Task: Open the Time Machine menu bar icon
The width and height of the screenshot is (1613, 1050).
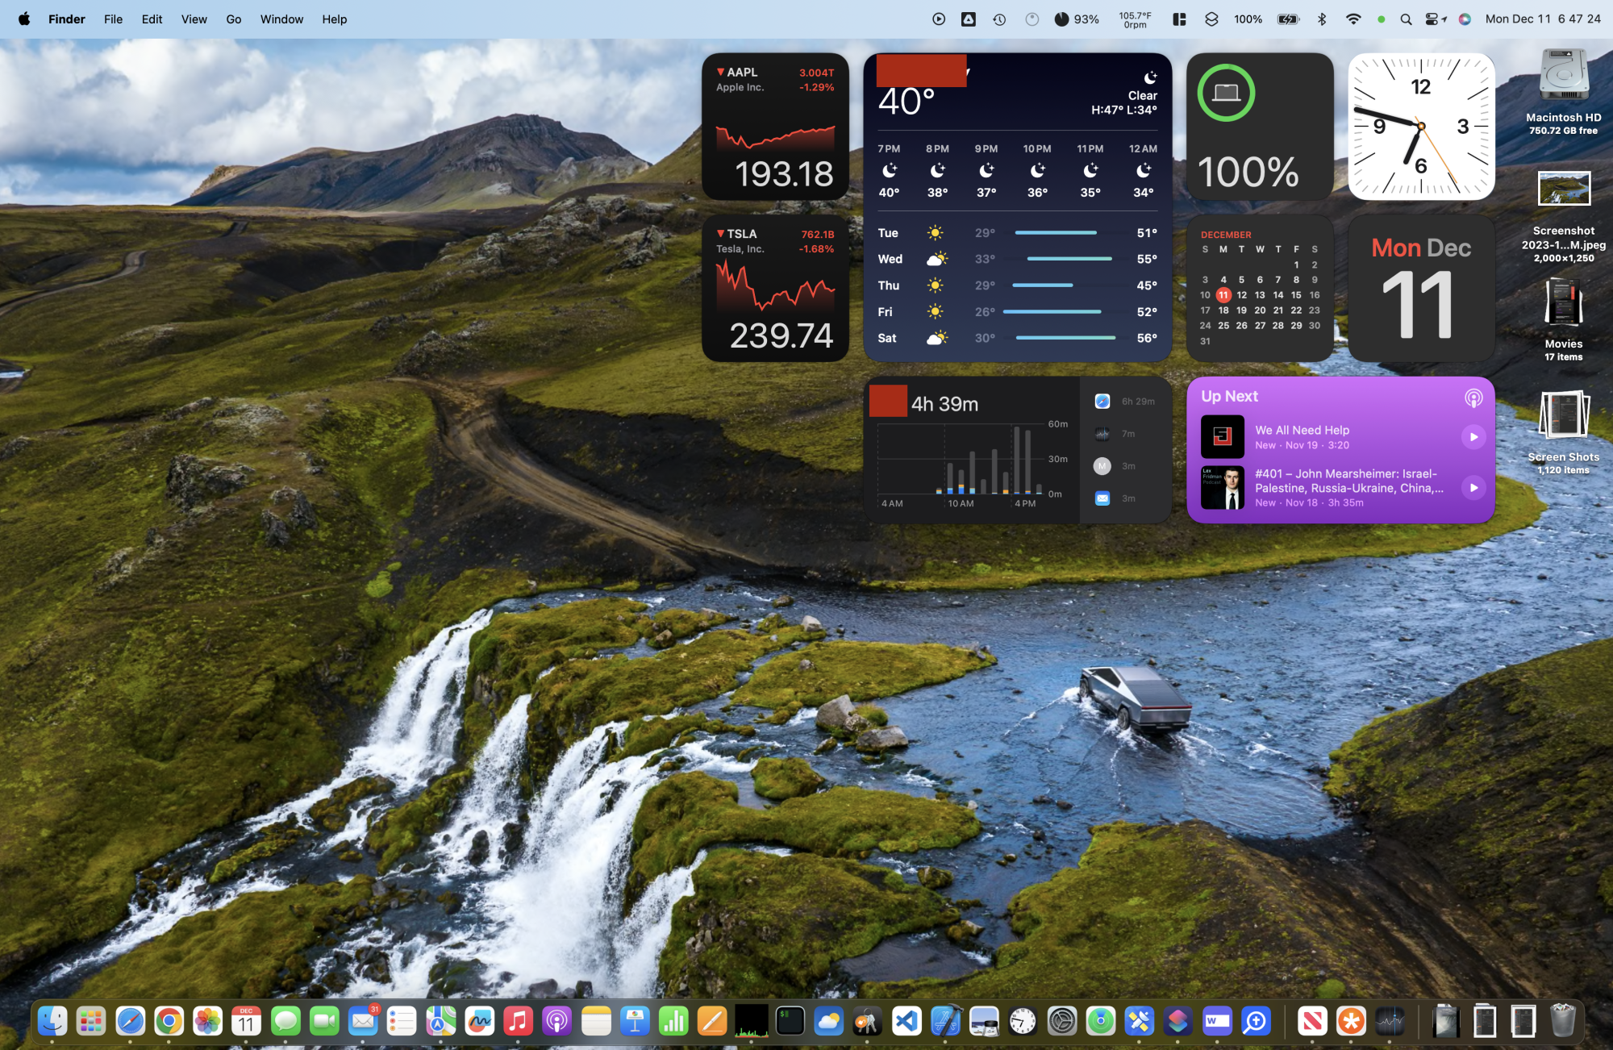Action: coord(999,19)
